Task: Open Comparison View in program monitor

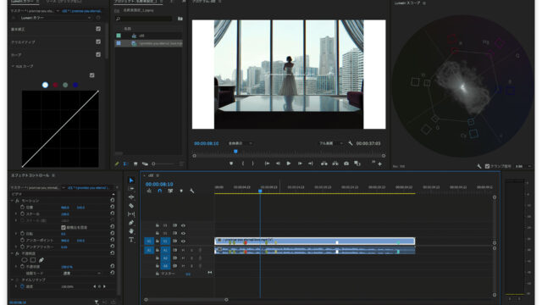Action: (357, 164)
